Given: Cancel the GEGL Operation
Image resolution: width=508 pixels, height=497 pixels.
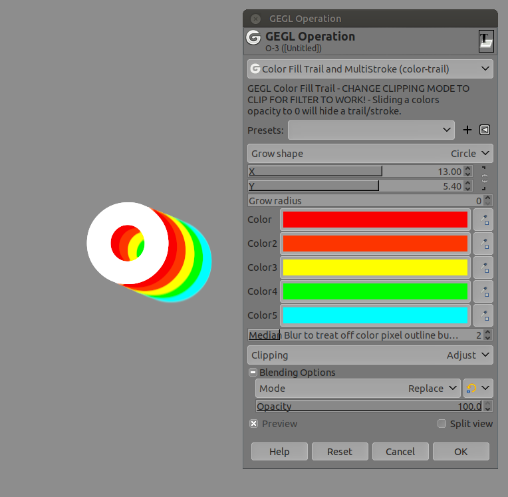Looking at the screenshot, I should coord(400,451).
